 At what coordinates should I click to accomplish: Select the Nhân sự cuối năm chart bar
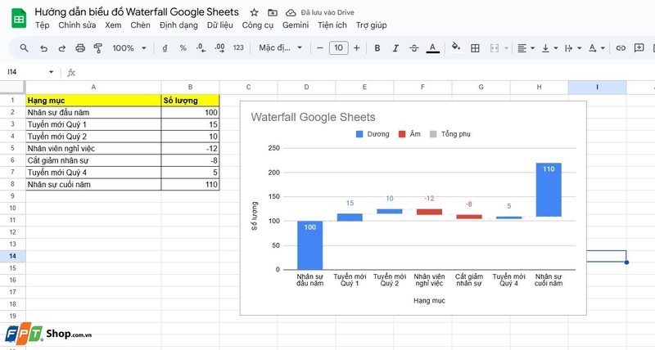[549, 190]
